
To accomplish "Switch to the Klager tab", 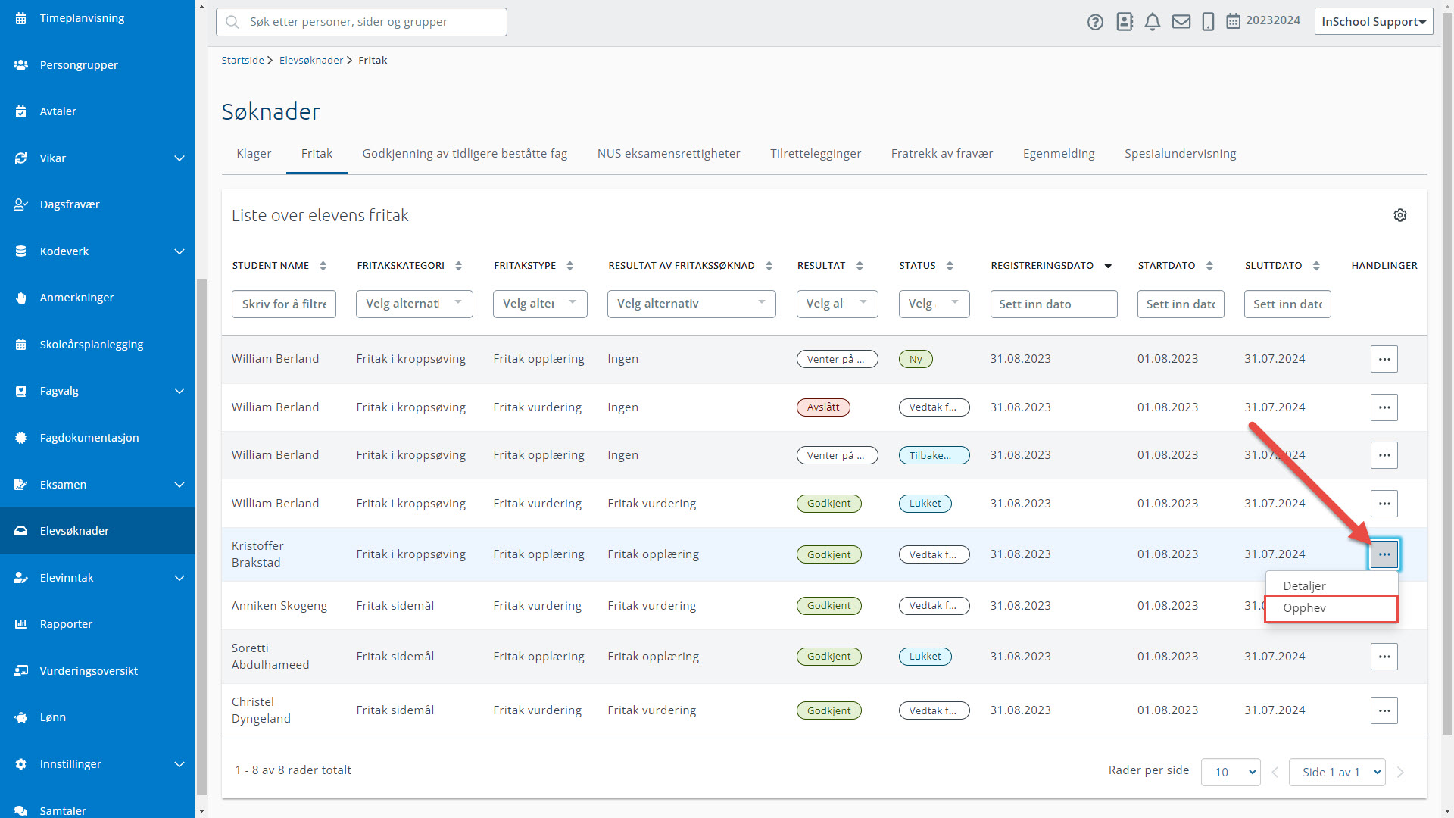I will tap(254, 154).
